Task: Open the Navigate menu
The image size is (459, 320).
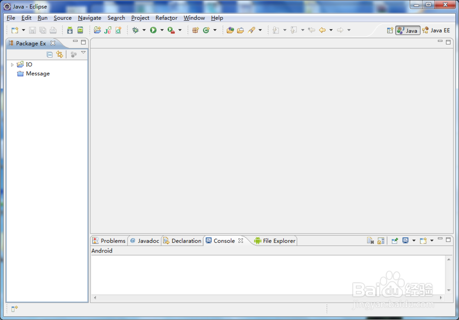Action: [90, 18]
